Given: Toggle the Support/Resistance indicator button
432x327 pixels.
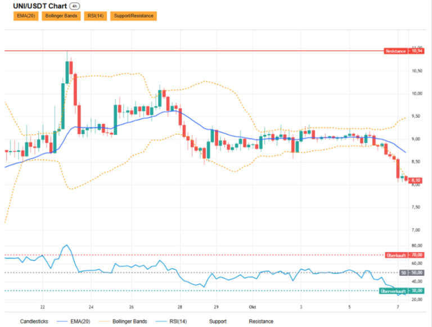Looking at the screenshot, I should point(134,16).
